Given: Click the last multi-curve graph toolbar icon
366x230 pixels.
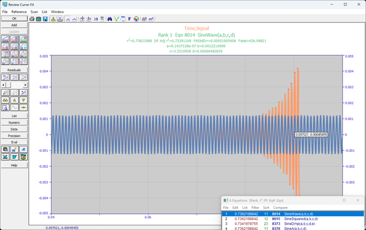Looking at the screenshot, I should click(x=151, y=19).
